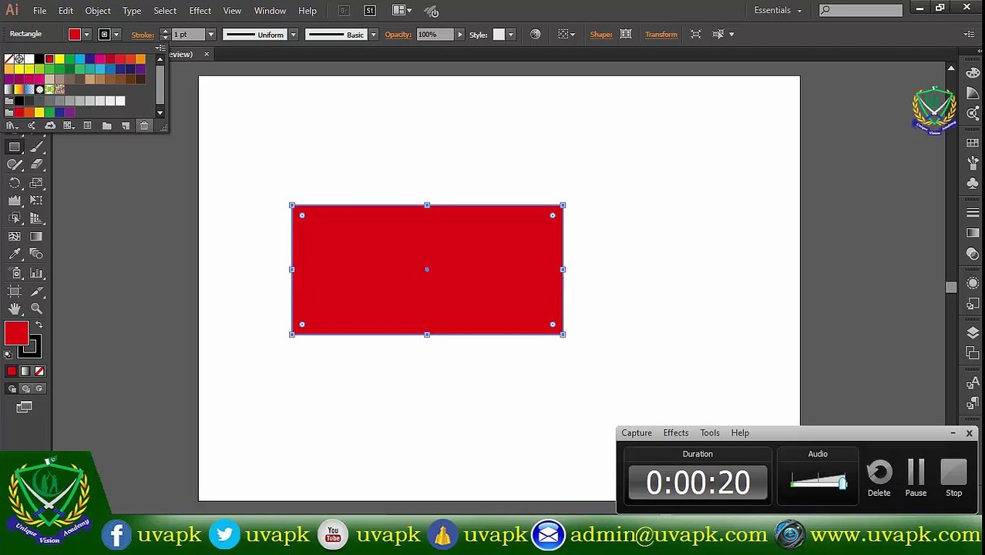
Task: Reset to default fill and stroke
Action: click(x=8, y=355)
